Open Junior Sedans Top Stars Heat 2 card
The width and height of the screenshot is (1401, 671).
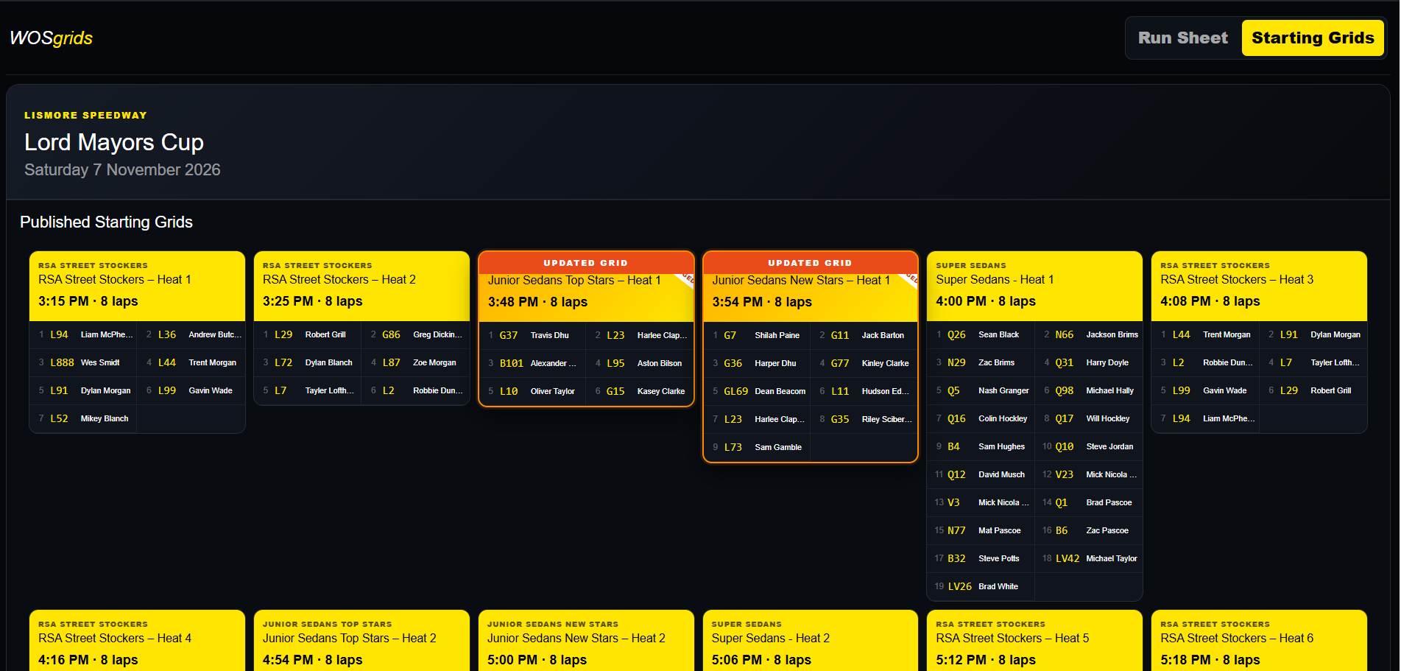pos(361,641)
